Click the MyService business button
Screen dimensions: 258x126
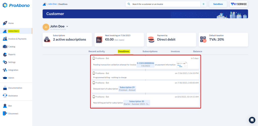coord(239,4)
